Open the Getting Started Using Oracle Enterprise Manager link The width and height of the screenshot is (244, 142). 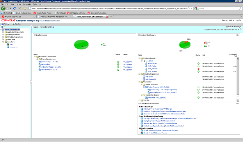(170, 118)
